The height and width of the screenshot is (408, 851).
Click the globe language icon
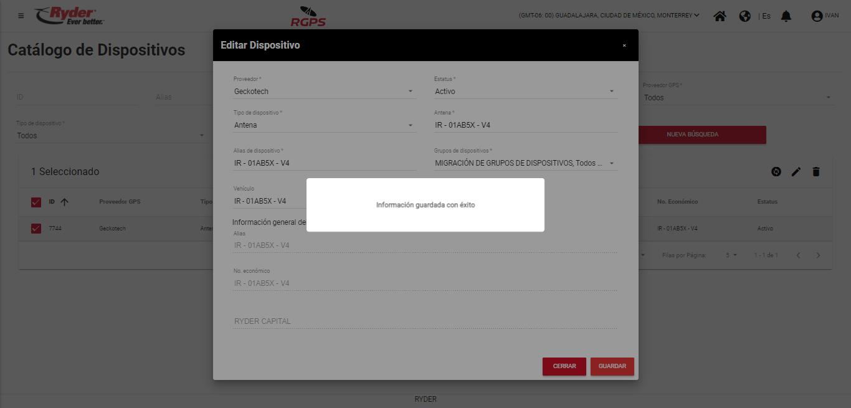coord(744,16)
